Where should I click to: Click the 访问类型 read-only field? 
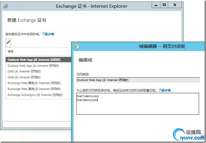138,80
